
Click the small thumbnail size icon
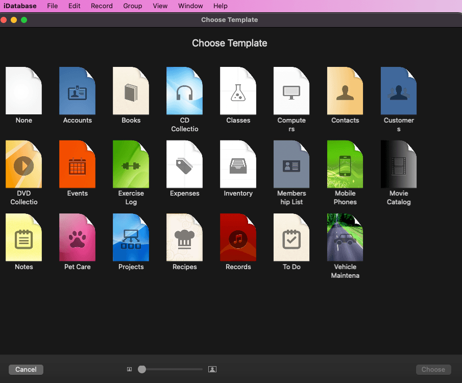pos(129,369)
